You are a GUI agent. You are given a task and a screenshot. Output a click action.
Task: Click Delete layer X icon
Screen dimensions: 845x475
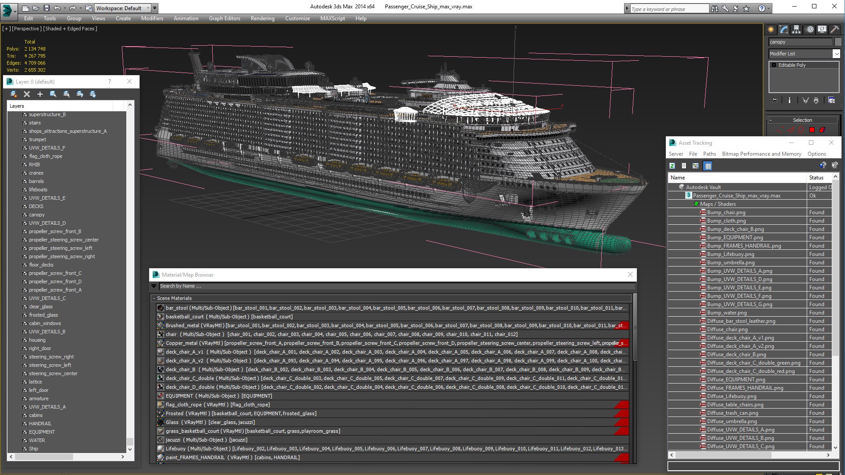(27, 94)
